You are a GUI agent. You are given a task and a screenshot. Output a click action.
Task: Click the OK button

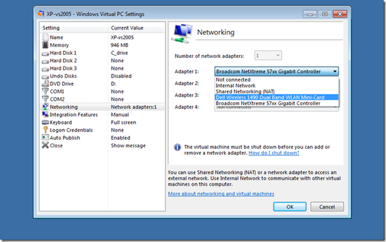pyautogui.click(x=290, y=207)
